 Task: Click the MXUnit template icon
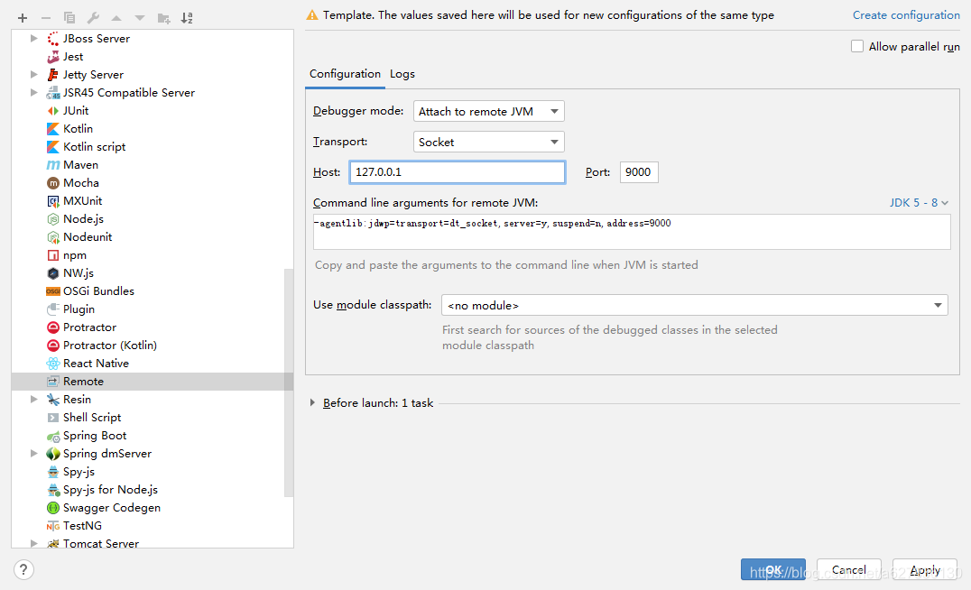53,200
